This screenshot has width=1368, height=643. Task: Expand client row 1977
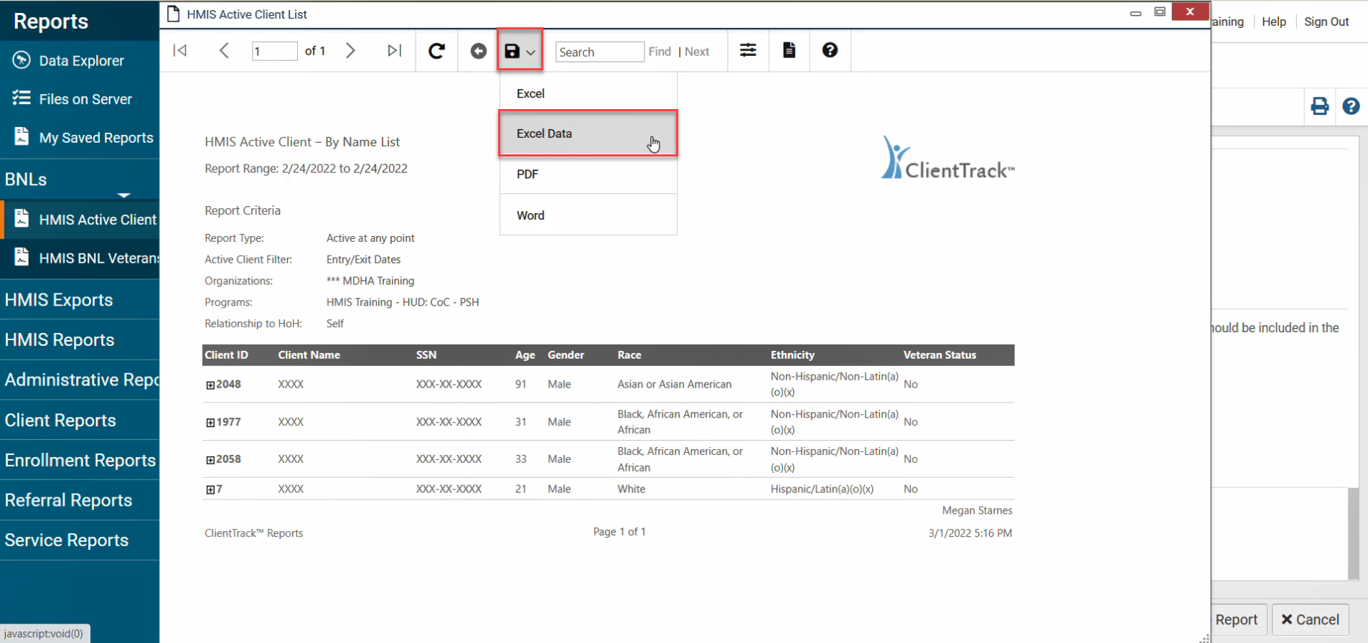tap(210, 423)
